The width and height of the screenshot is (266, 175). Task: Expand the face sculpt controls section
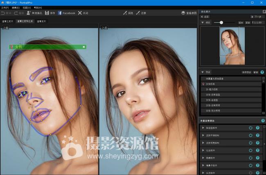tap(203, 128)
